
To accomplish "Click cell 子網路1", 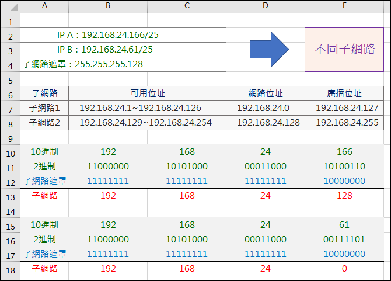I will click(x=44, y=108).
